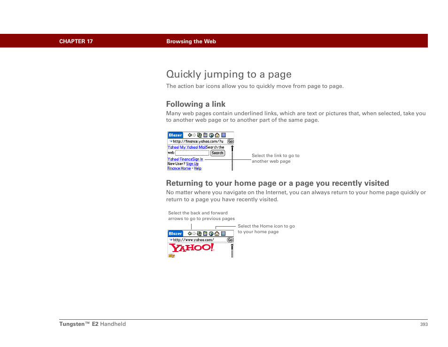
Task: Follow the Help link
Action: 198,168
